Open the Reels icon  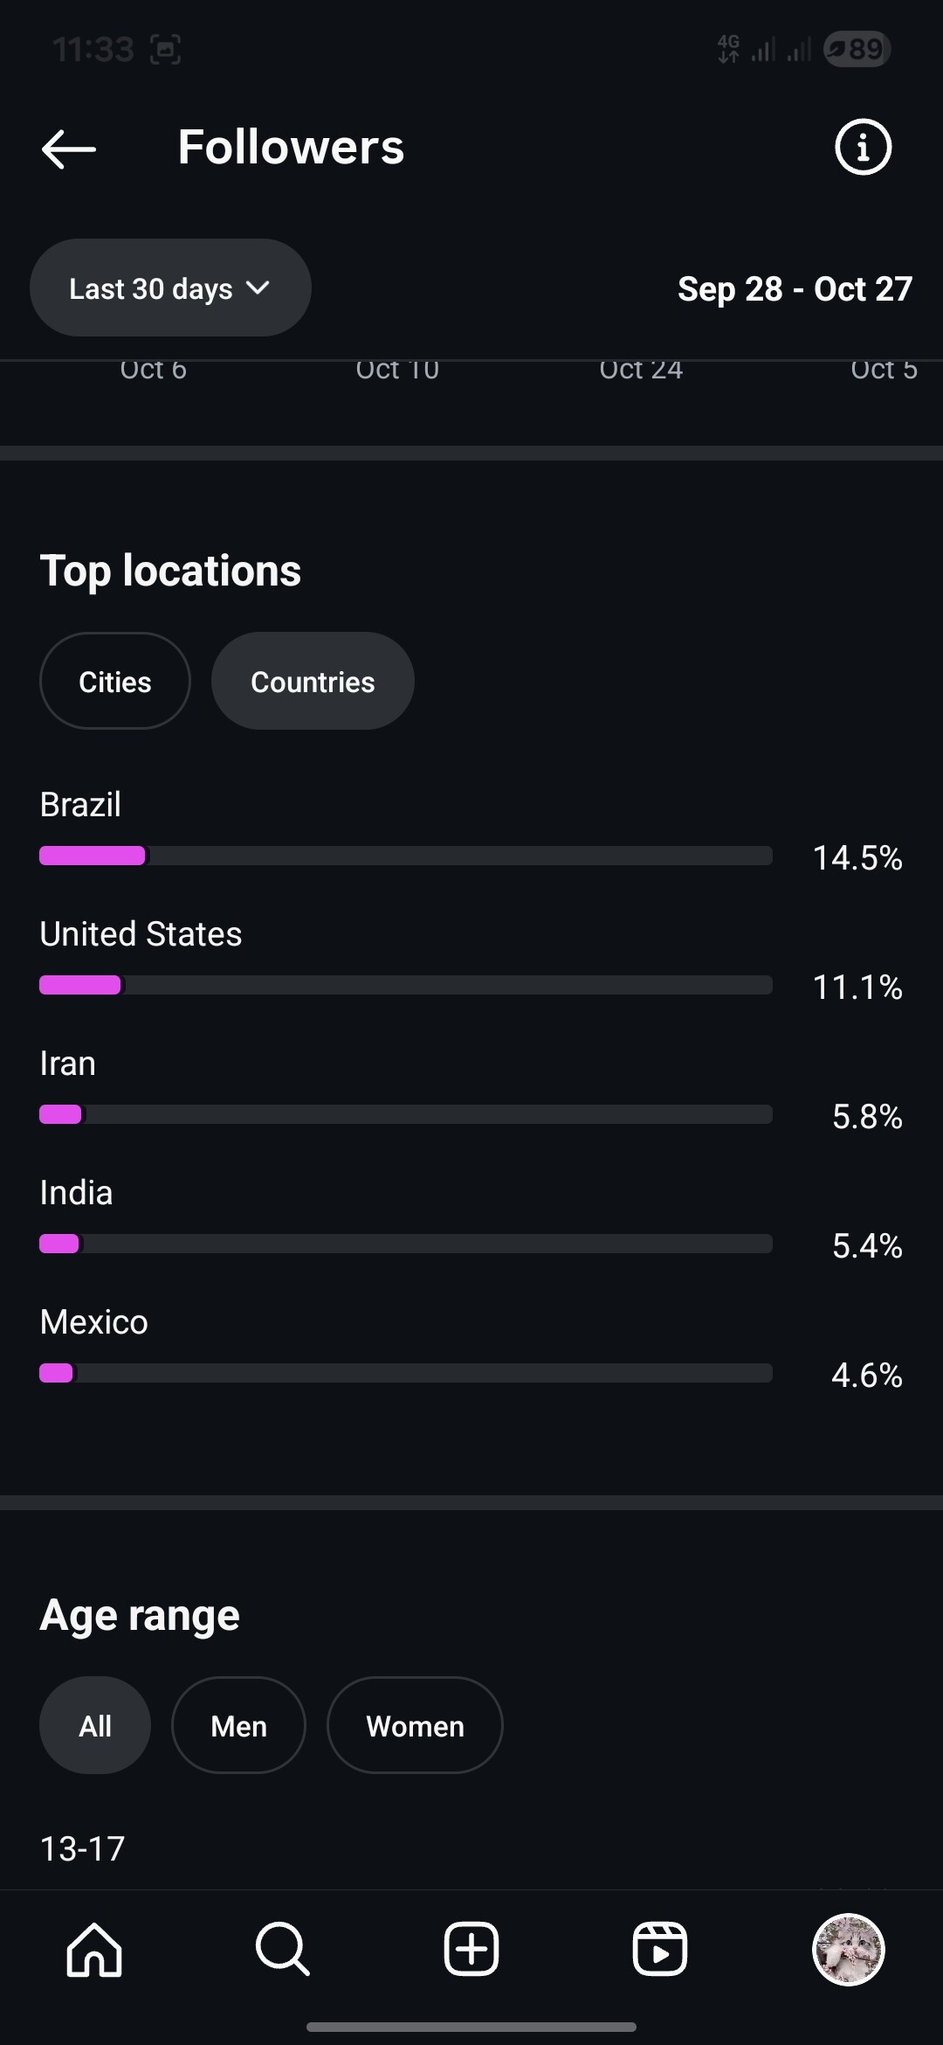(x=660, y=1949)
